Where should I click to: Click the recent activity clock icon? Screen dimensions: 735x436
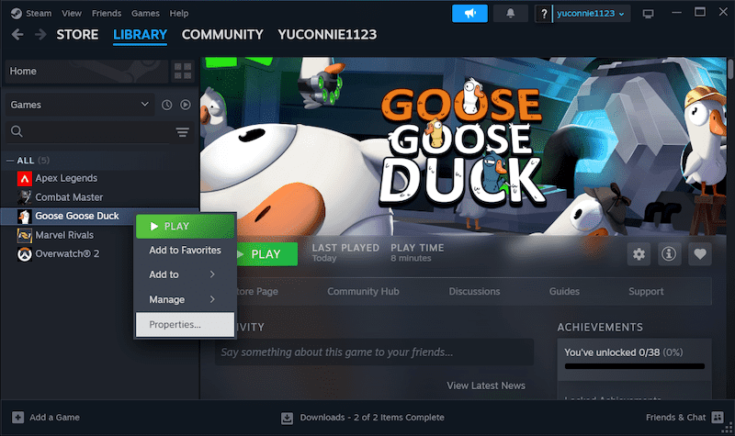[x=167, y=106]
